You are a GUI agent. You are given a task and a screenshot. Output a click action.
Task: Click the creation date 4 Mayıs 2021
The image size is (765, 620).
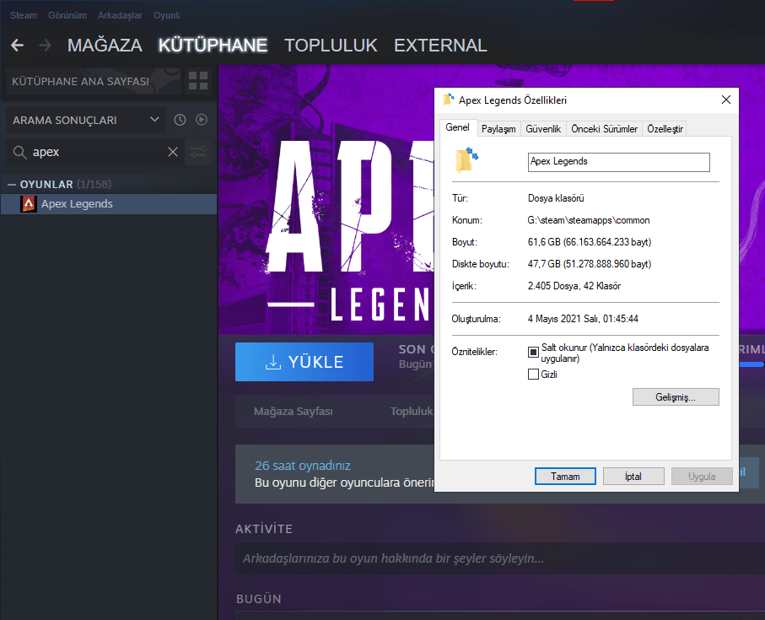[x=583, y=319]
